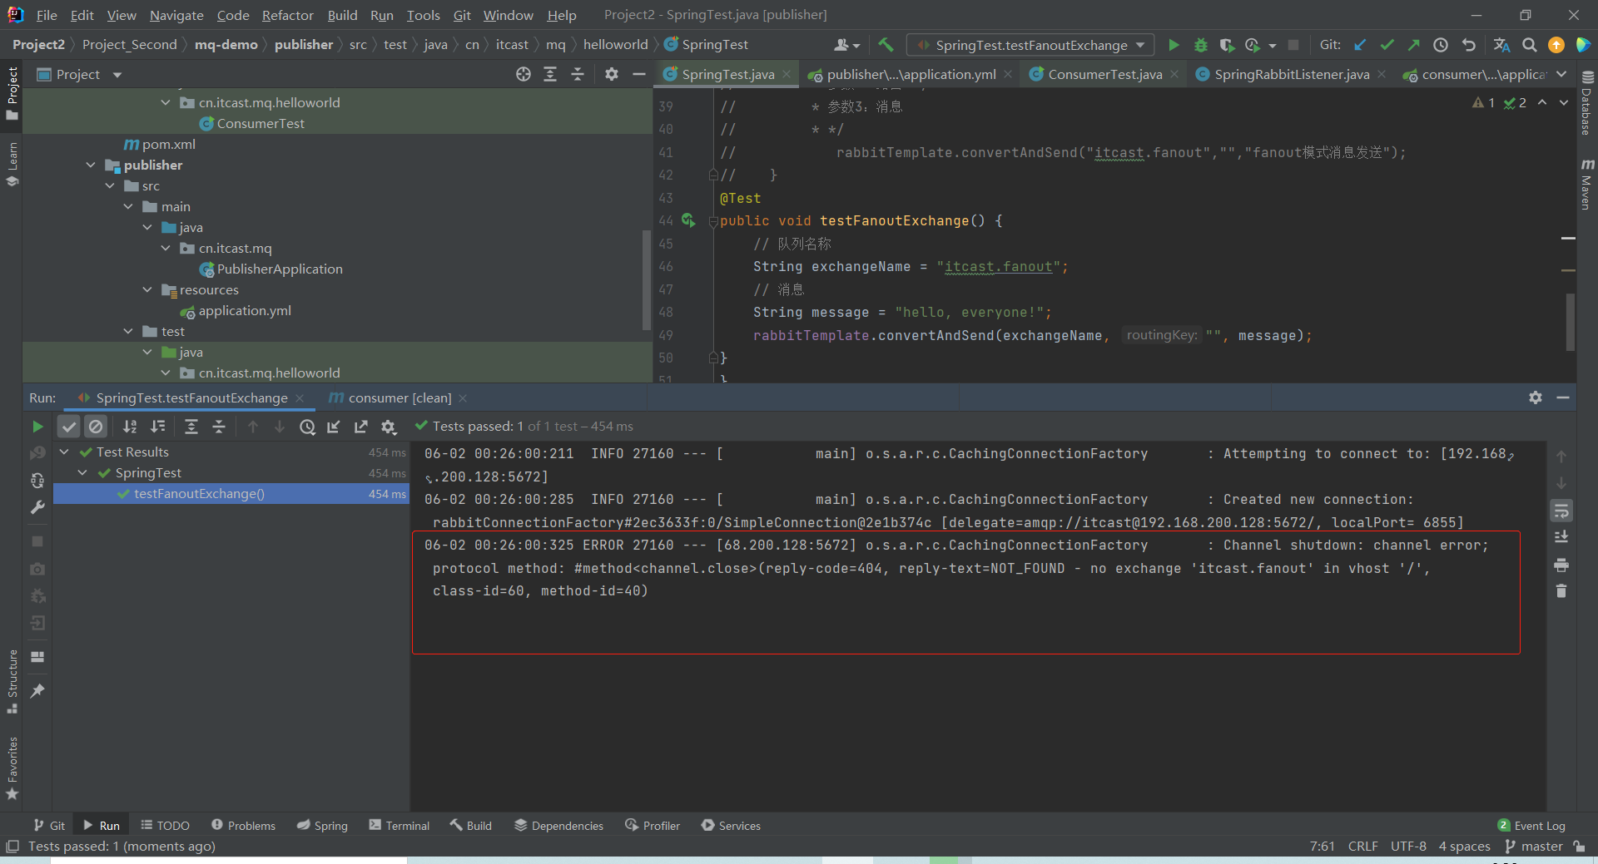Collapse cn.itcast.mq package under main

click(166, 248)
